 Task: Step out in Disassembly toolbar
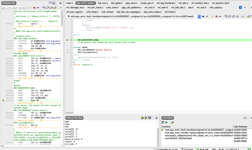(x=51, y=7)
